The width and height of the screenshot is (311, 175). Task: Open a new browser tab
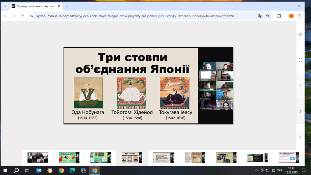[67, 6]
